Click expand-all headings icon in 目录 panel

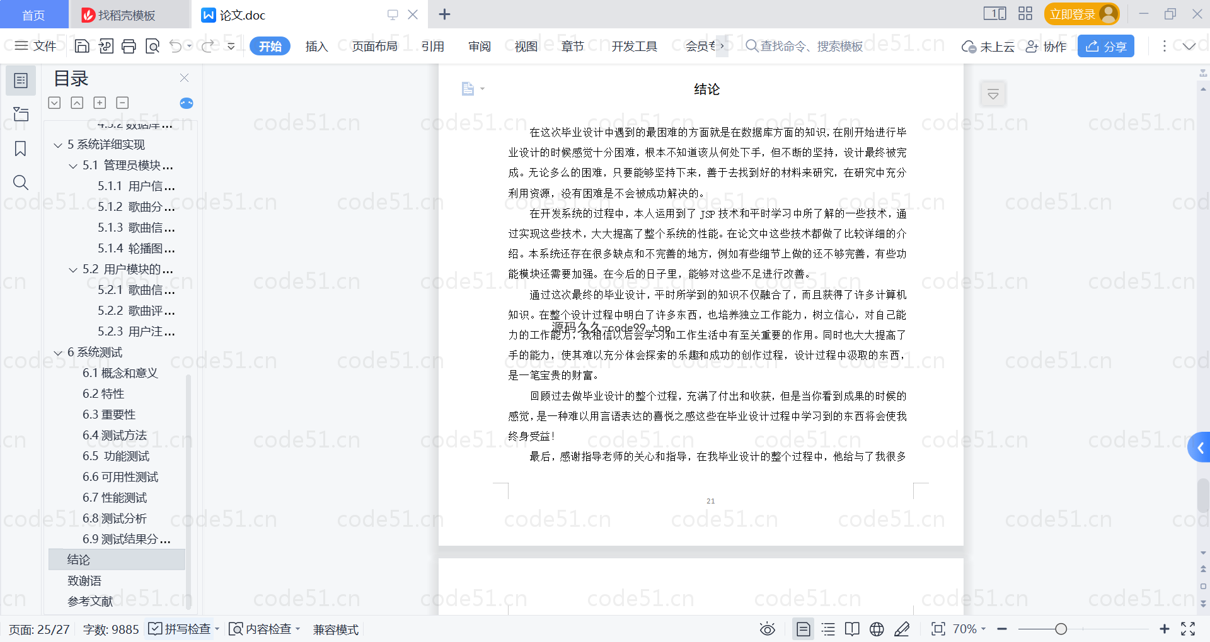[55, 103]
